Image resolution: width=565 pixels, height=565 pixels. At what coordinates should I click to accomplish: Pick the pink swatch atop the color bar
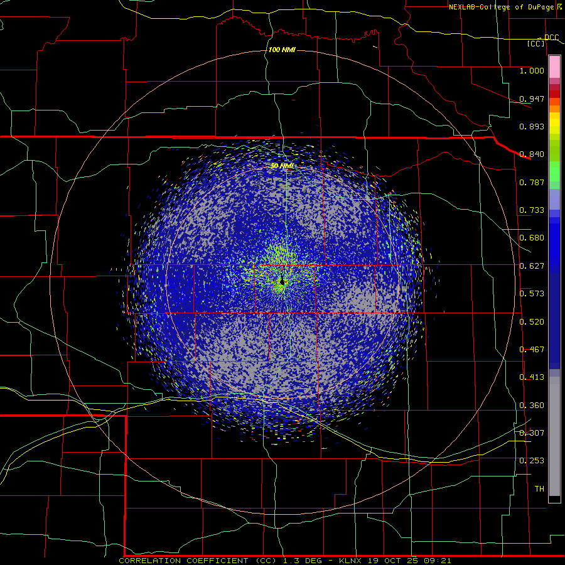tap(554, 67)
